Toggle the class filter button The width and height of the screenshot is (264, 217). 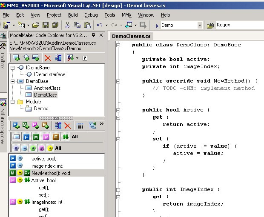tap(17, 137)
